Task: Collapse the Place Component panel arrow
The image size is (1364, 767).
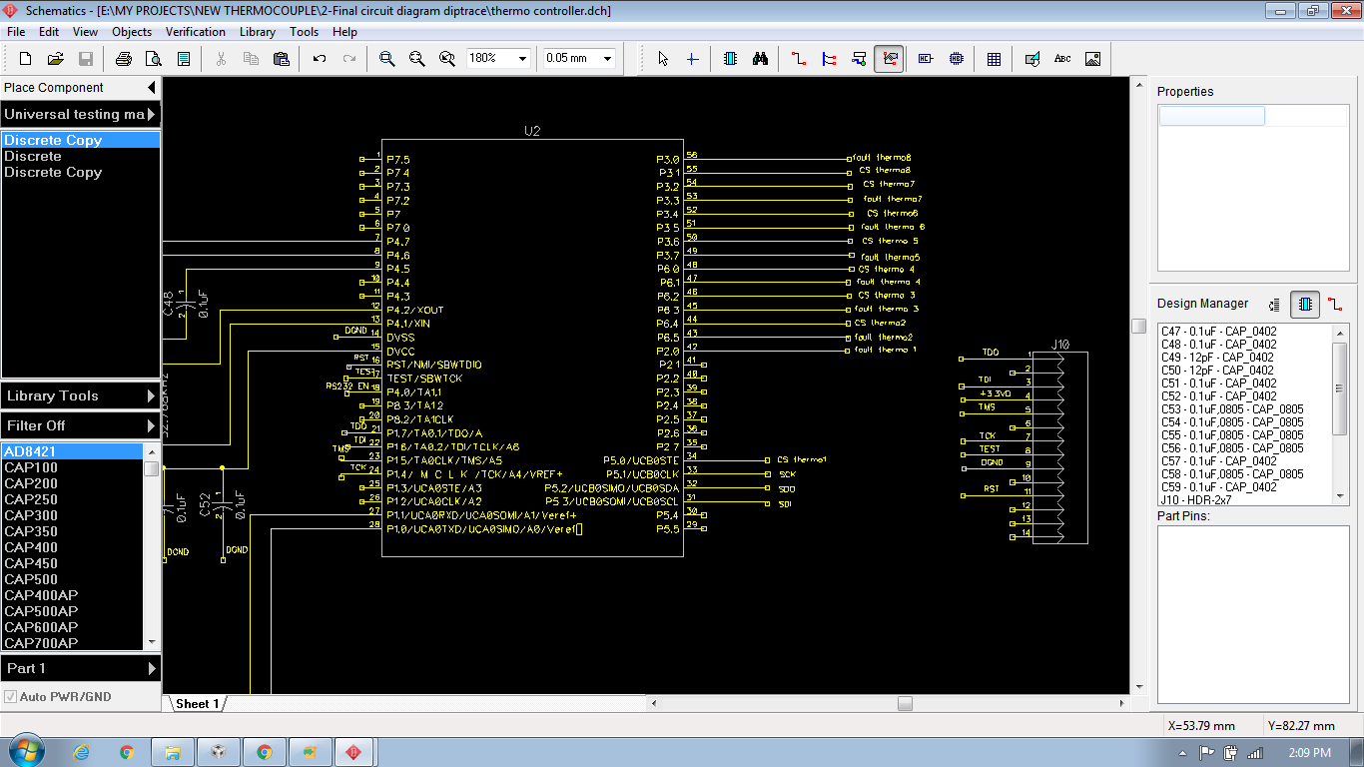Action: pyautogui.click(x=151, y=88)
